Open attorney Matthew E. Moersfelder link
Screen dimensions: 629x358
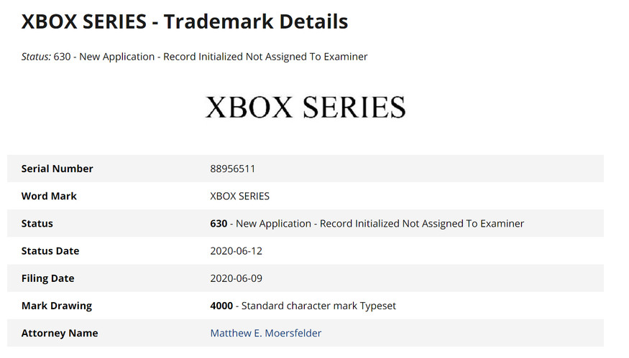point(265,333)
